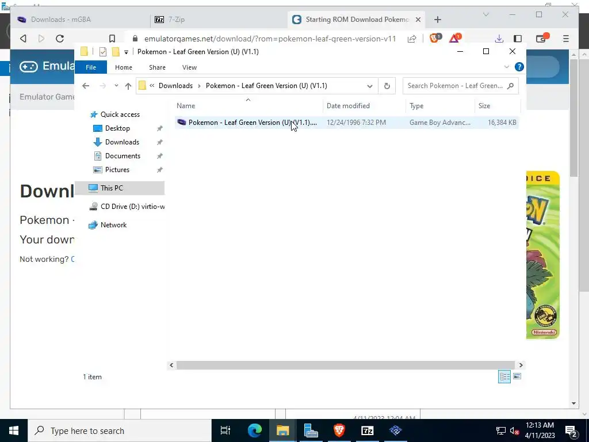Switch to the 7-Zip browser tab
Image resolution: width=589 pixels, height=442 pixels.
[219, 20]
